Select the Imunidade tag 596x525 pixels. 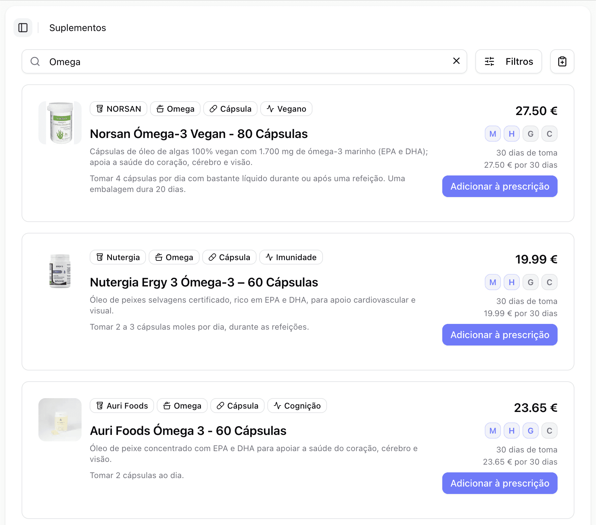tap(291, 257)
